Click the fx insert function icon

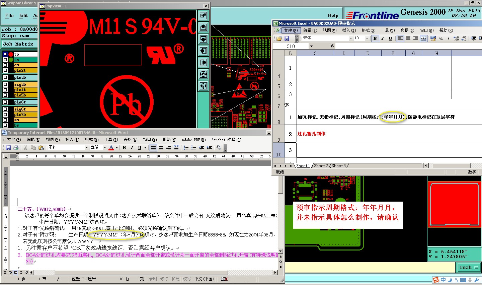pyautogui.click(x=332, y=46)
